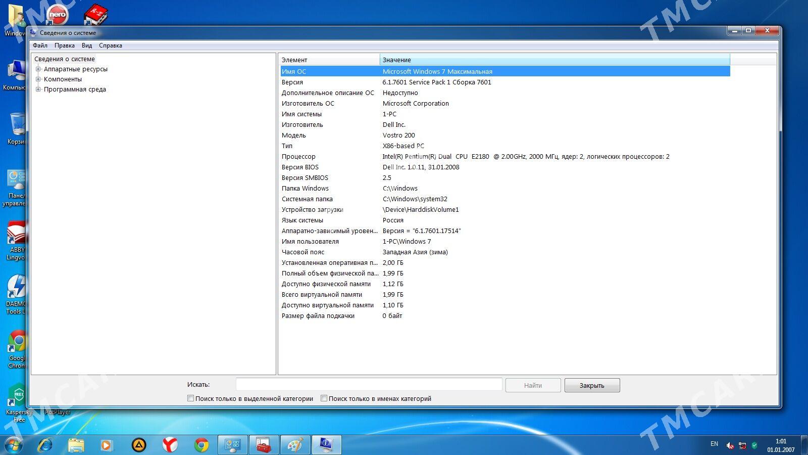The height and width of the screenshot is (455, 808).
Task: Expand Компоненты tree node
Action: (38, 79)
